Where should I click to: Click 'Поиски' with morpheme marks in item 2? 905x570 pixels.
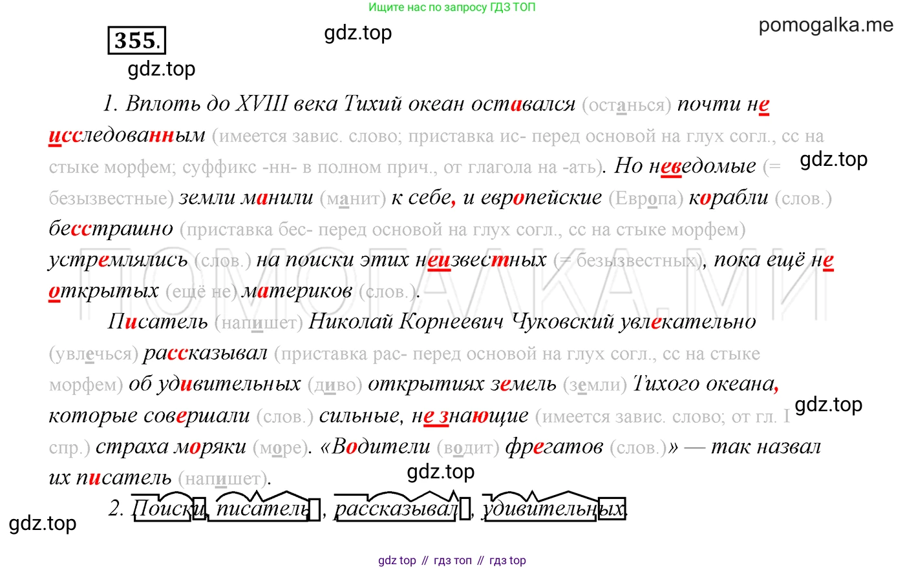169,509
